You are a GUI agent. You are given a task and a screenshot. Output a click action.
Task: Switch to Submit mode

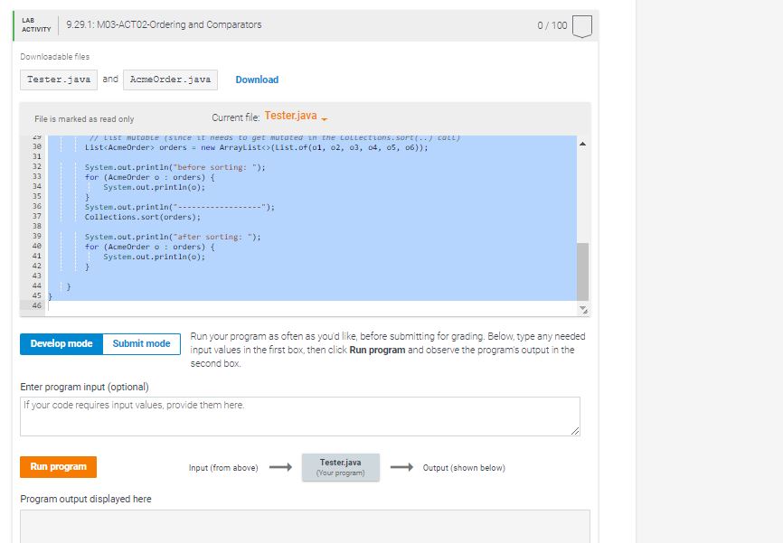(x=139, y=343)
